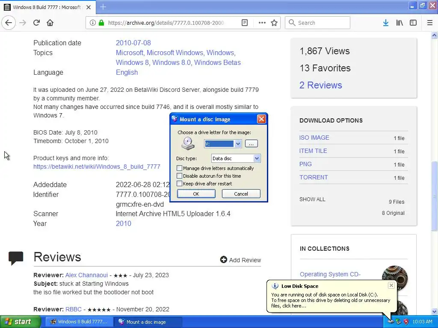Open the Library menu

tap(400, 23)
